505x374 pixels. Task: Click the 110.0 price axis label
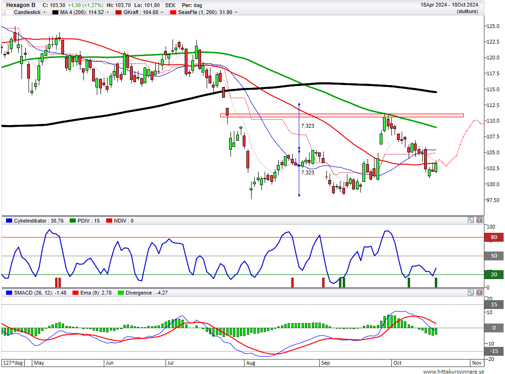(493, 121)
